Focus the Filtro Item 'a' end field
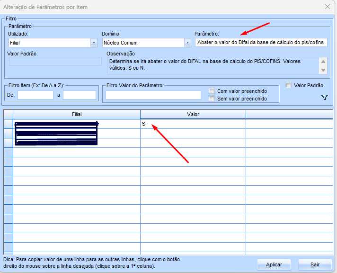337x273 pixels. coord(80,95)
